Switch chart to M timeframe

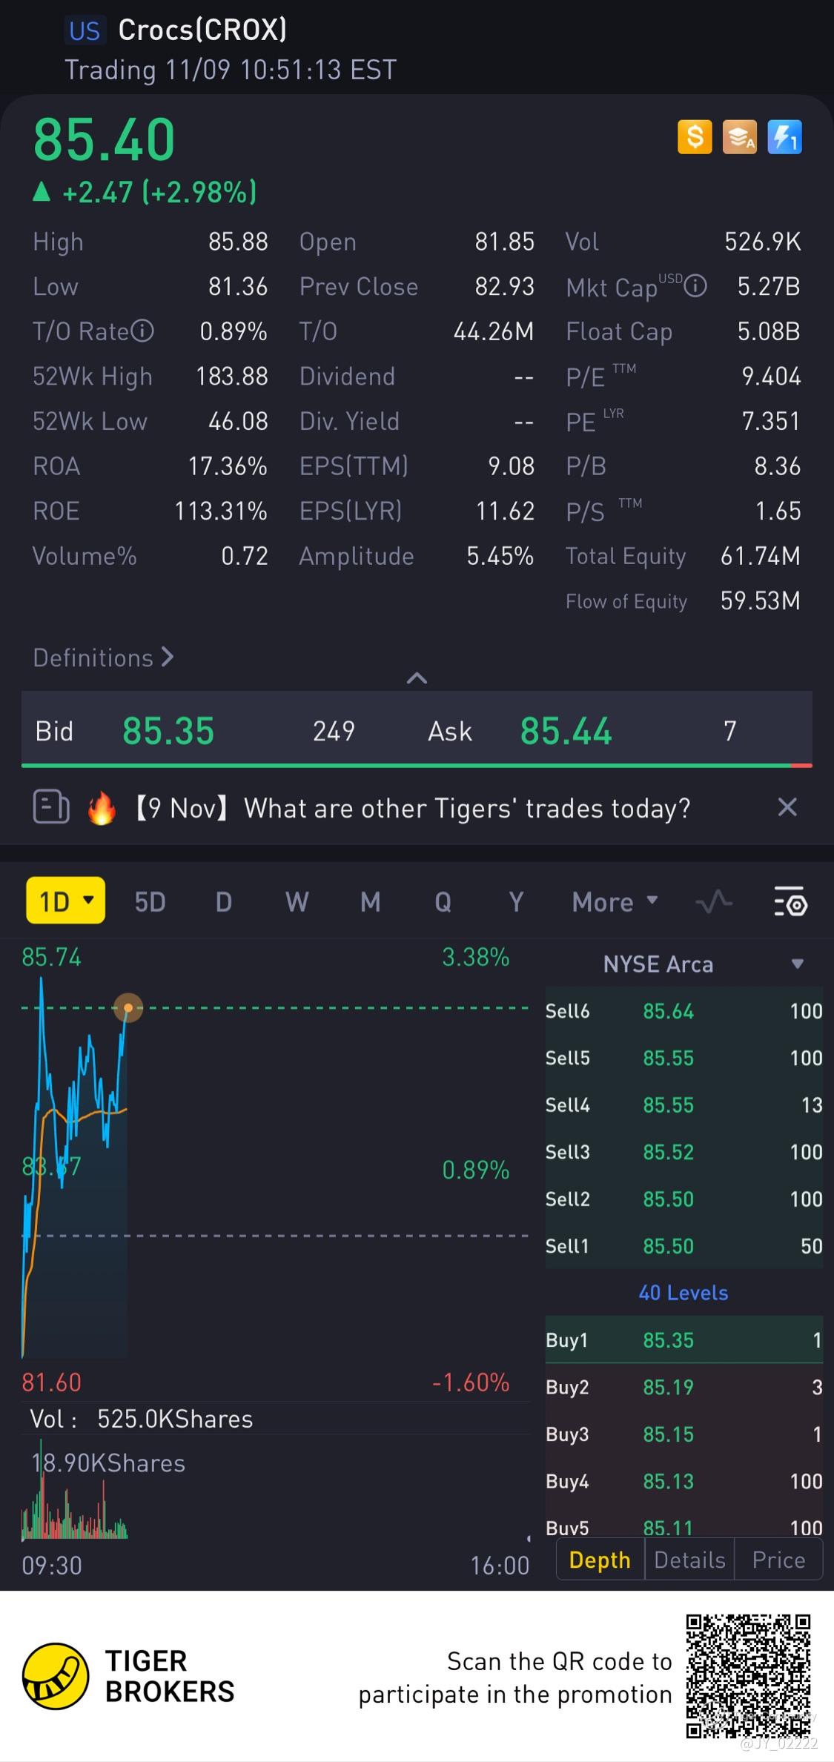point(370,902)
